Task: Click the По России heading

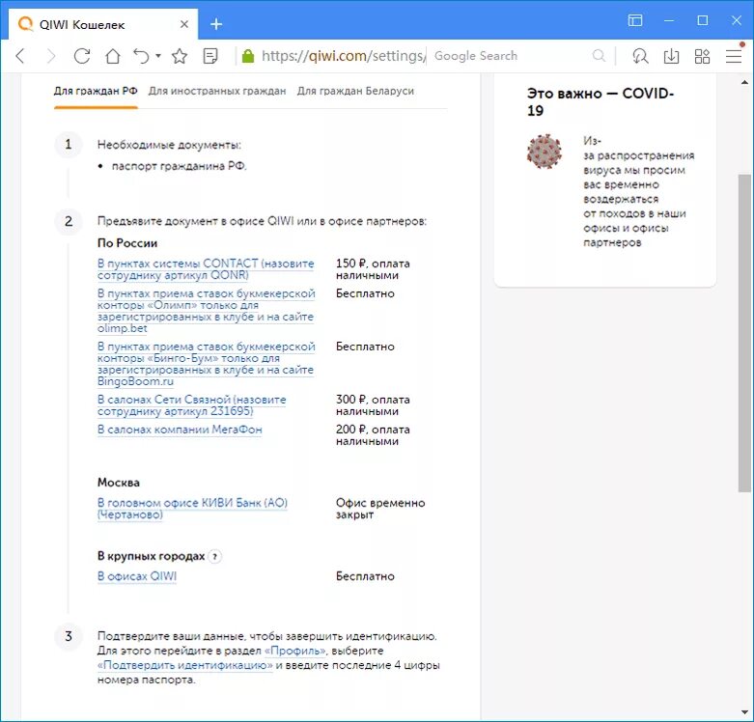Action: (127, 243)
